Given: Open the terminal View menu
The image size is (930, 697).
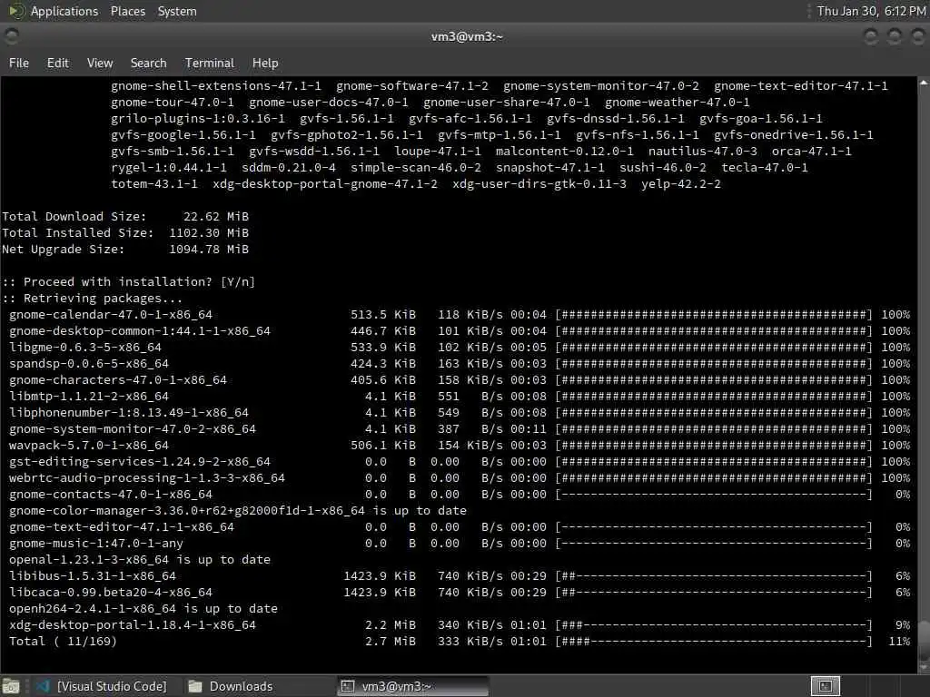Looking at the screenshot, I should point(100,63).
